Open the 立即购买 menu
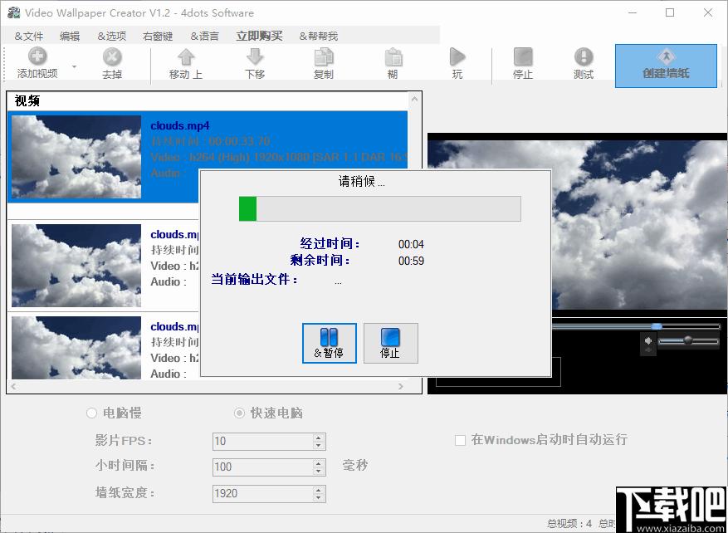Viewport: 728px width, 533px height. (259, 37)
